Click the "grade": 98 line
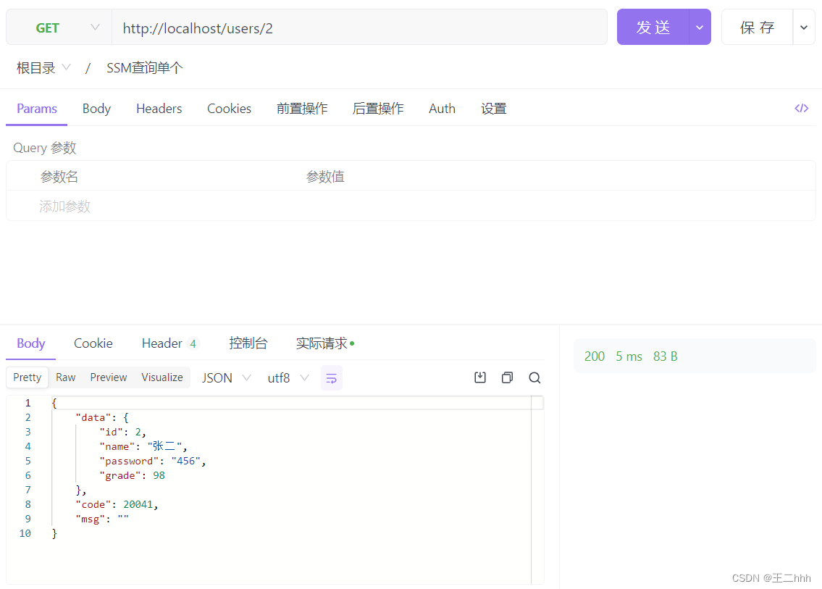 [x=132, y=476]
